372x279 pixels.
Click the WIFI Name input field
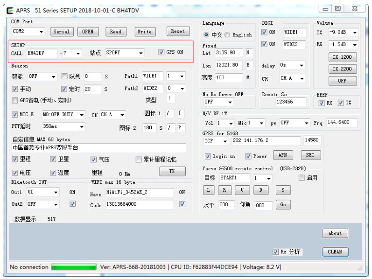[x=140, y=192]
